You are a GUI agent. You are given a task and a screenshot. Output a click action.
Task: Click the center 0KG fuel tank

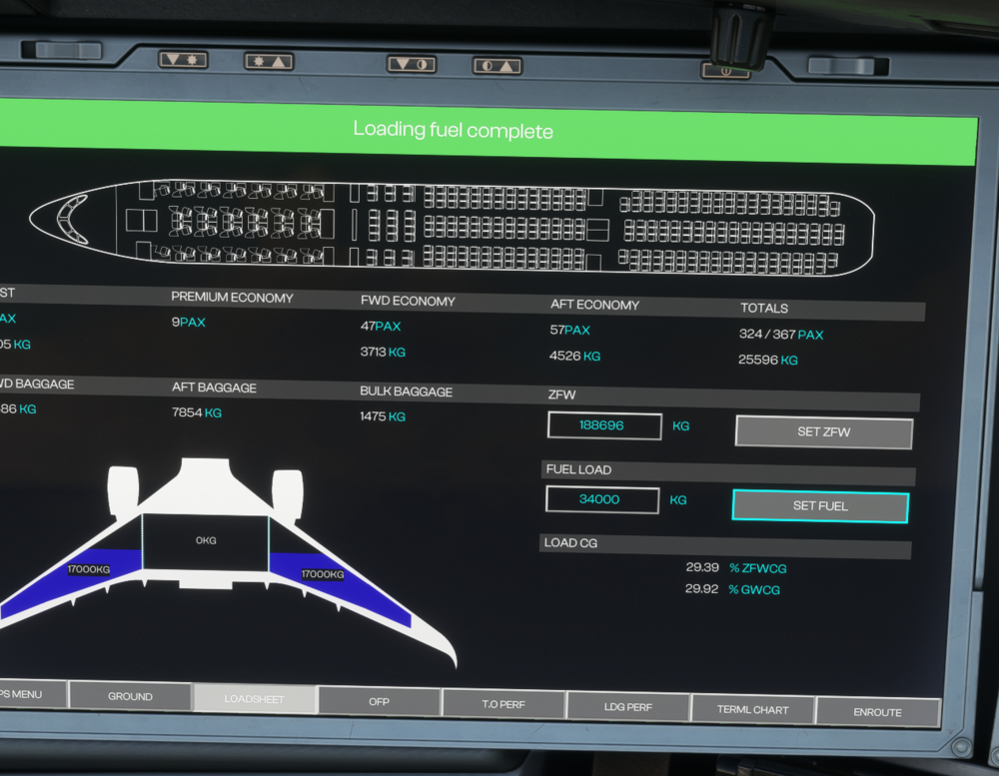coord(206,541)
